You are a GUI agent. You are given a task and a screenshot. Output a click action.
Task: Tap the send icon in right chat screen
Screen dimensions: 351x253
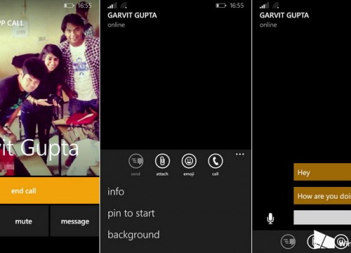coord(288,242)
